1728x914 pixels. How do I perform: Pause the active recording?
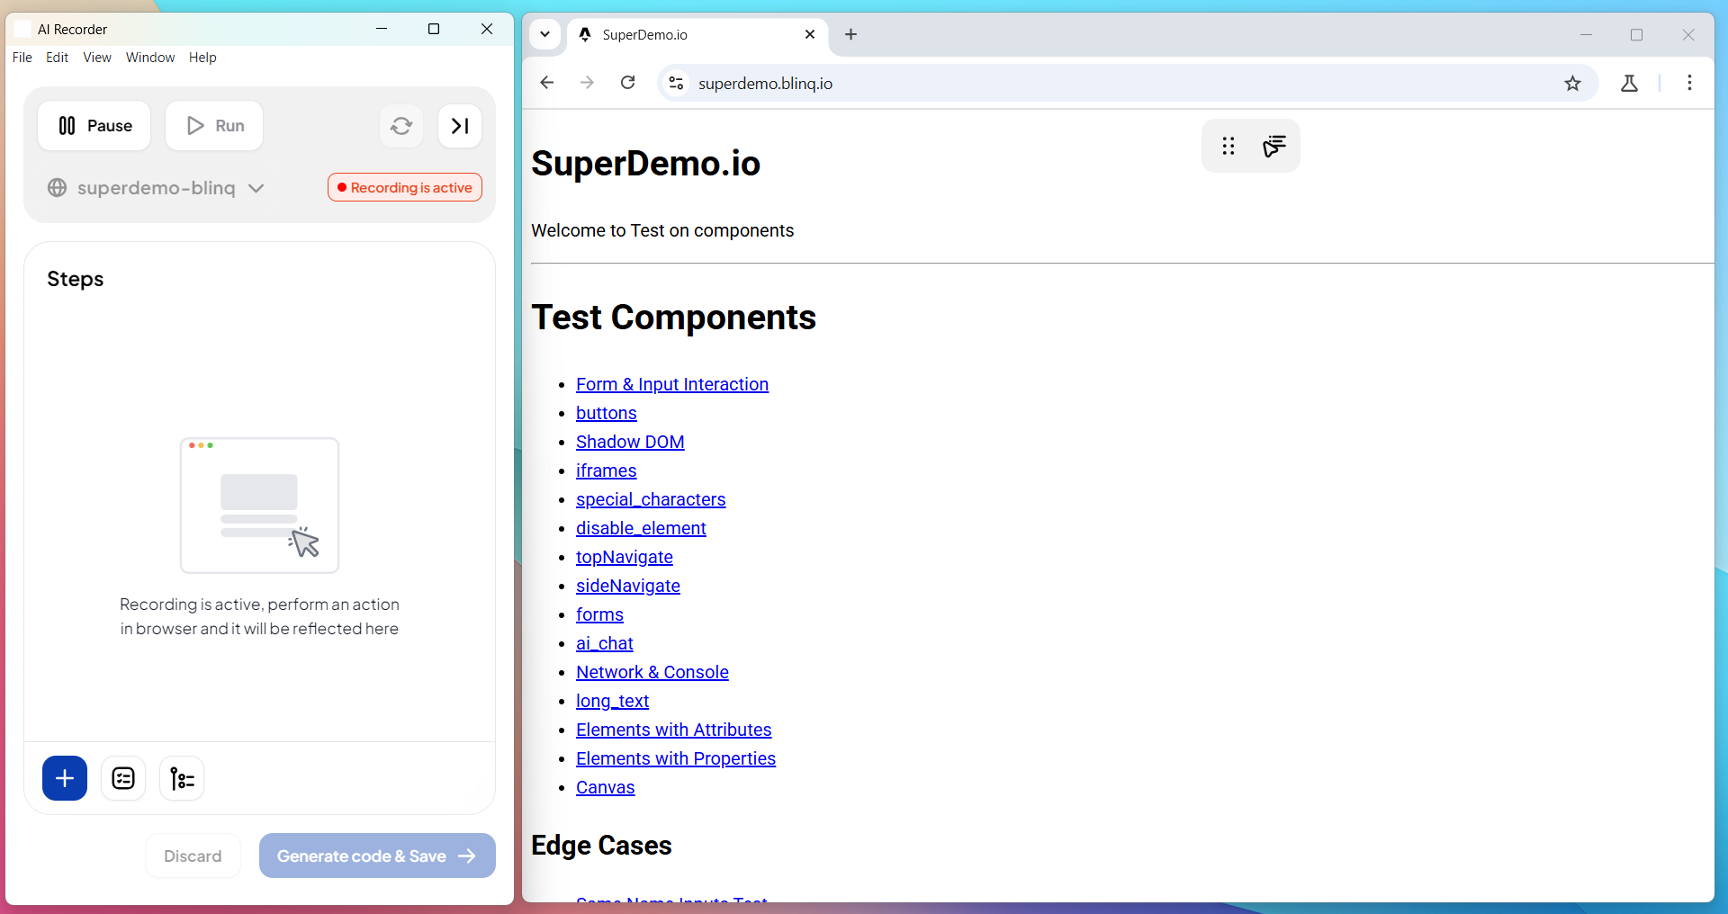94,126
